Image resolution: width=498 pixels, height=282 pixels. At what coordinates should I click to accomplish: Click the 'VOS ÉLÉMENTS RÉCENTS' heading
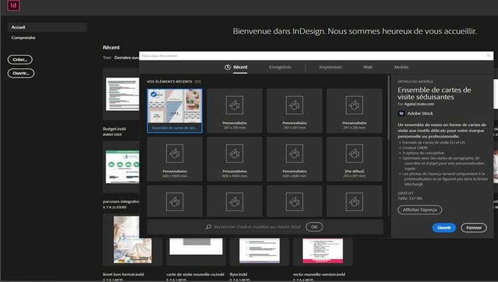coord(169,82)
